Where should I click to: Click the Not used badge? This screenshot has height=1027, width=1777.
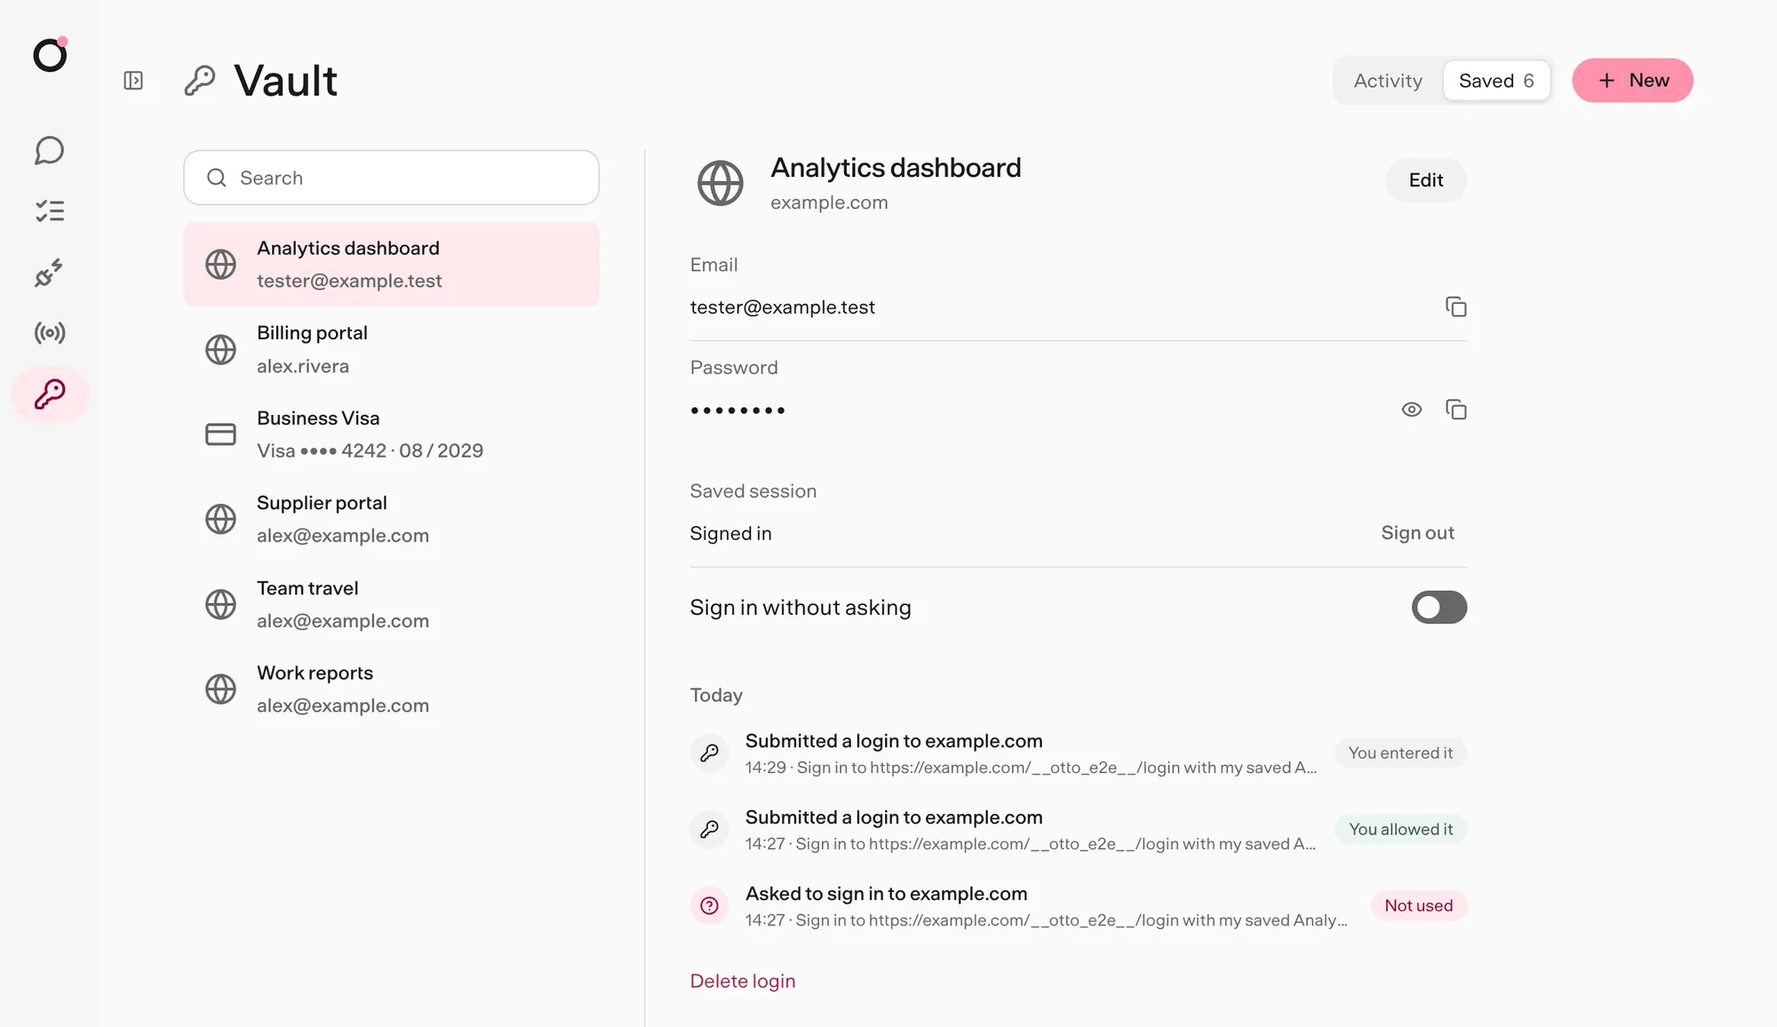[1418, 905]
